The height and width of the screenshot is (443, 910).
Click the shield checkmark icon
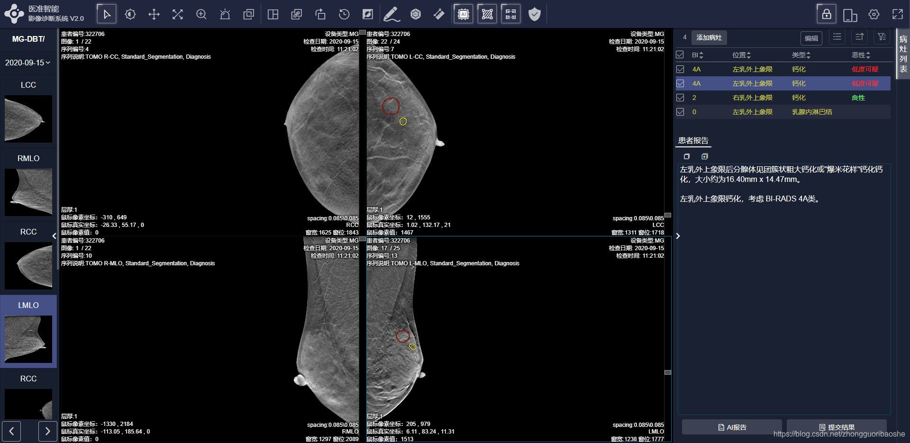(x=535, y=14)
